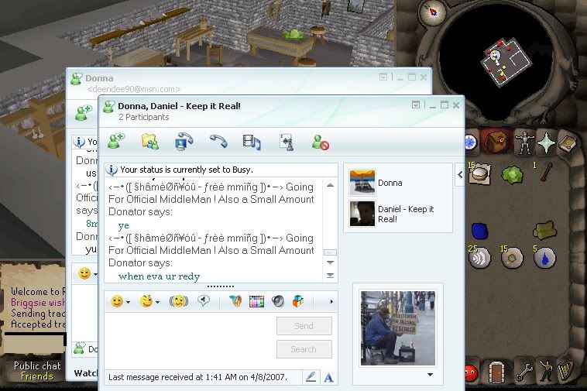Send a nudge with the shaking face icon
The height and width of the screenshot is (391, 587).
179,301
